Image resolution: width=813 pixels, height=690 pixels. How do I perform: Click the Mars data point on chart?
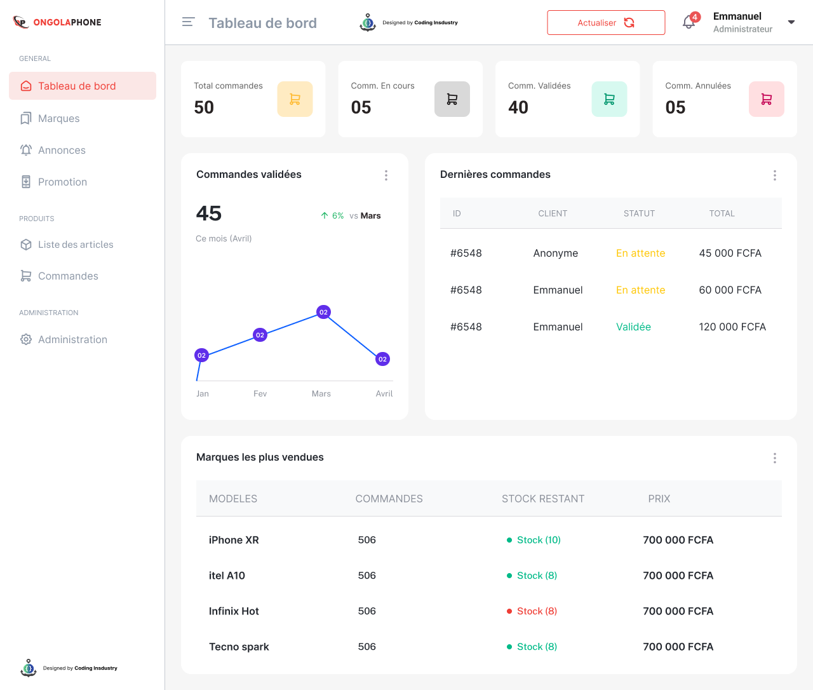click(x=323, y=312)
